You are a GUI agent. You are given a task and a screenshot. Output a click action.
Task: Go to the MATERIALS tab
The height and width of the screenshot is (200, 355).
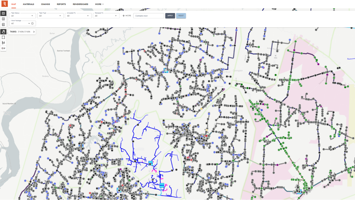click(29, 4)
